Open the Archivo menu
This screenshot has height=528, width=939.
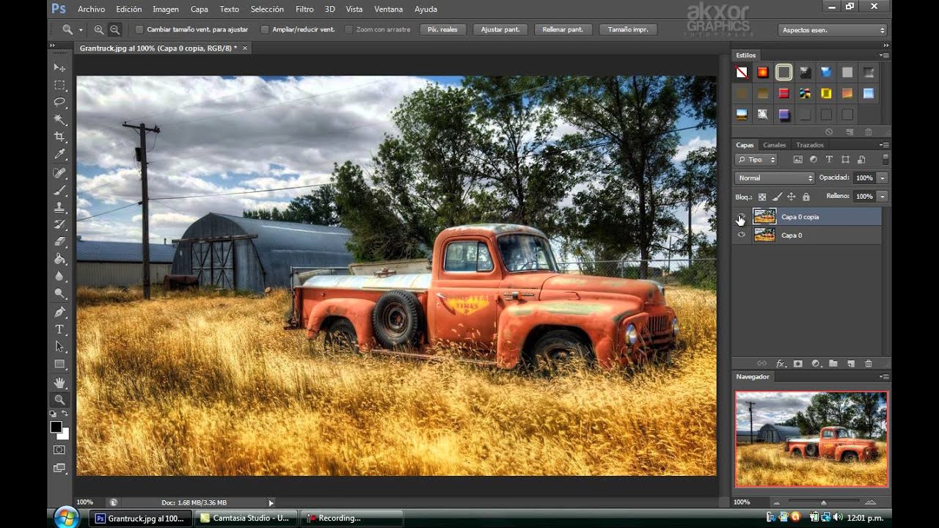[x=91, y=10]
